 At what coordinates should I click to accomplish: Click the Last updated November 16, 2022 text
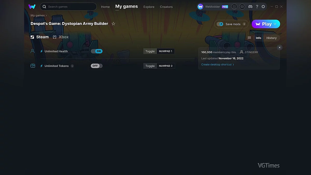click(222, 58)
